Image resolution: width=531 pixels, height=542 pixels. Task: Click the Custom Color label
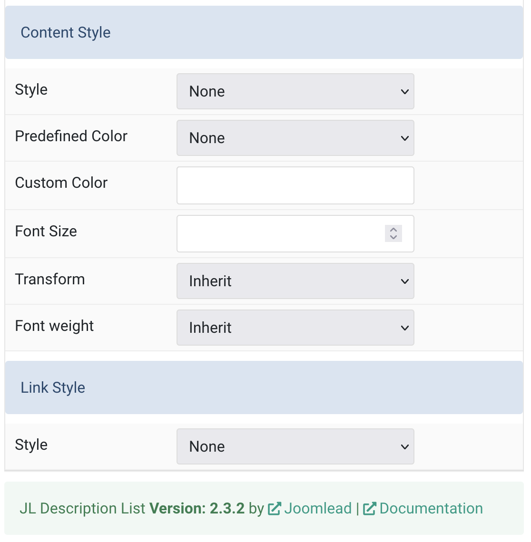[x=61, y=183]
